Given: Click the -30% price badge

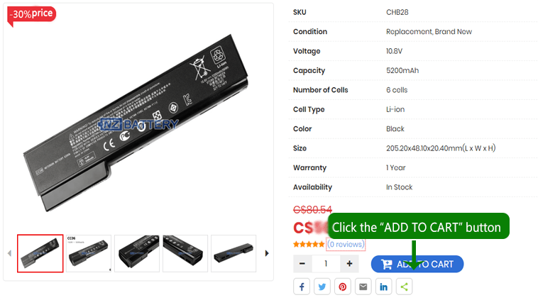Looking at the screenshot, I should [x=31, y=15].
